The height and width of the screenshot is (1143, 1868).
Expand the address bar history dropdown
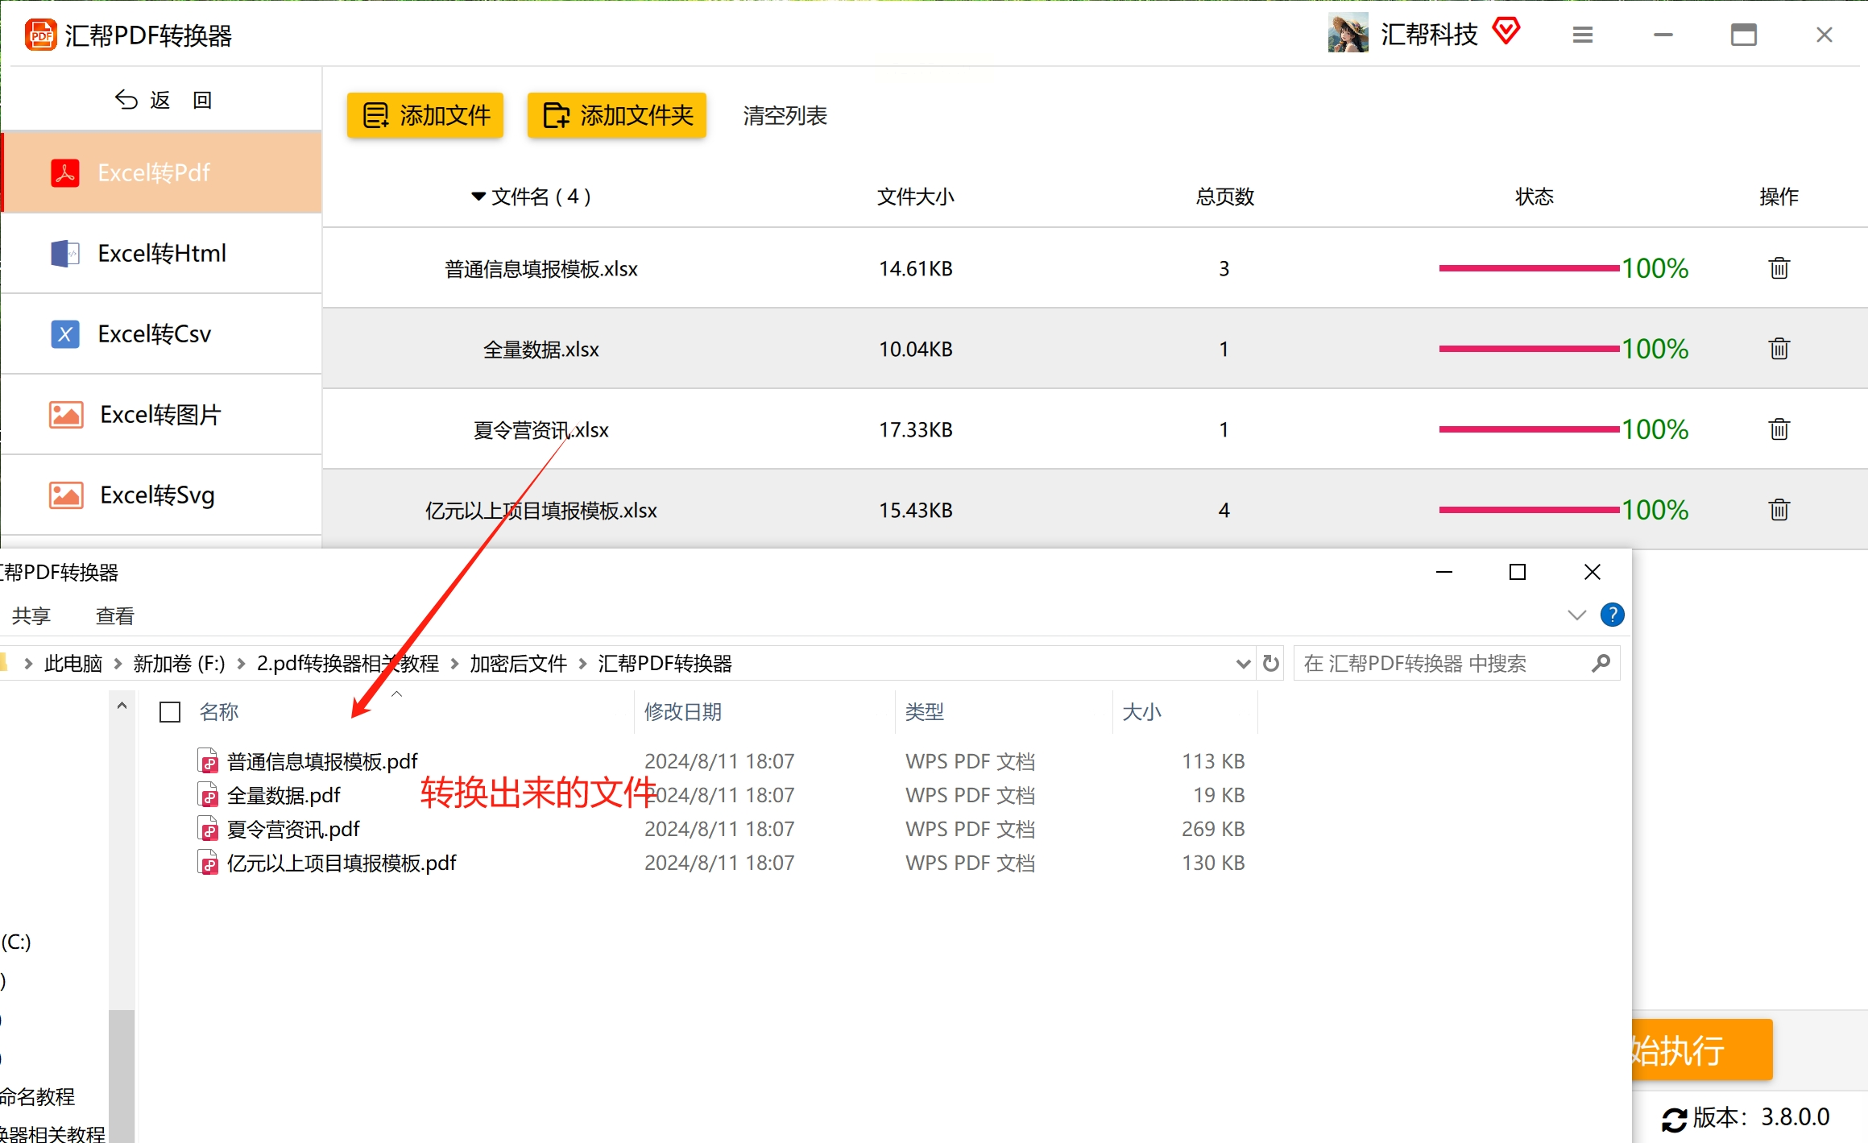tap(1242, 664)
